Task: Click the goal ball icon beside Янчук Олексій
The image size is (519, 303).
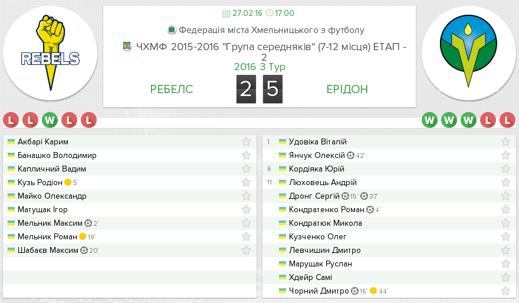Action: pyautogui.click(x=350, y=156)
